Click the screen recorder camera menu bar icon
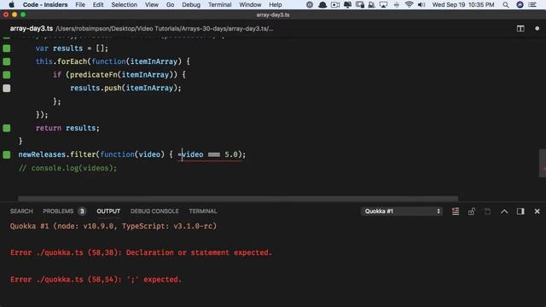546x307 pixels. 335,4
